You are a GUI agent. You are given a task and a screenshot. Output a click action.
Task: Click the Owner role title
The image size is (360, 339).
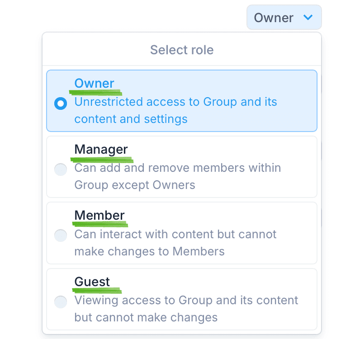click(94, 83)
